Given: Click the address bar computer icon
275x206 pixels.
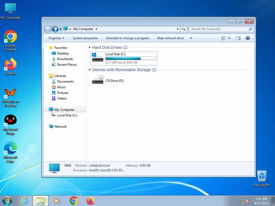Looking at the screenshot, I should [66, 29].
